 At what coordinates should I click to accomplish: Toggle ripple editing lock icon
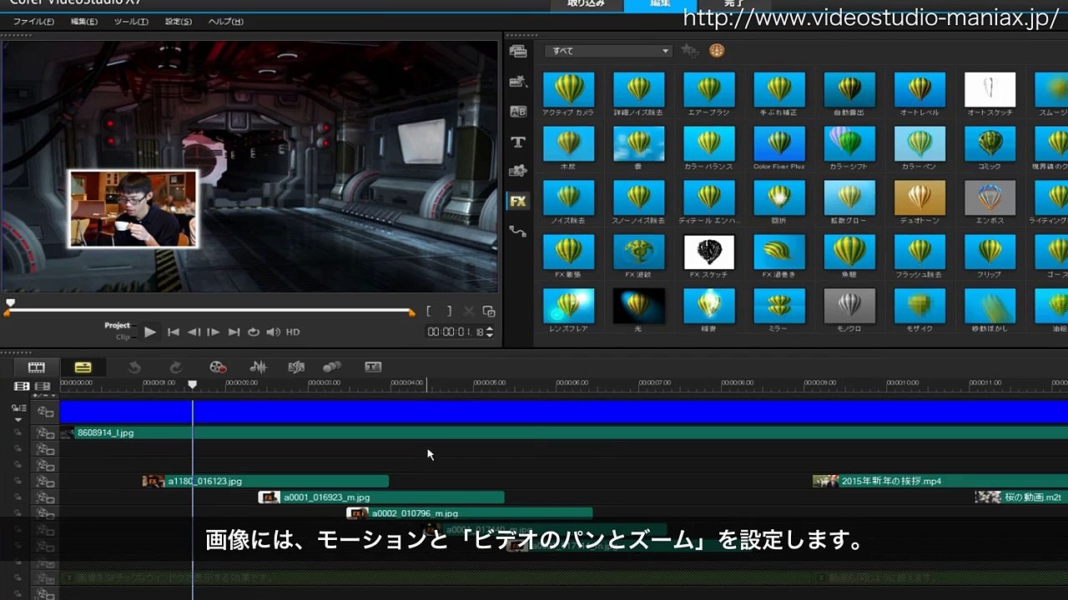(18, 407)
